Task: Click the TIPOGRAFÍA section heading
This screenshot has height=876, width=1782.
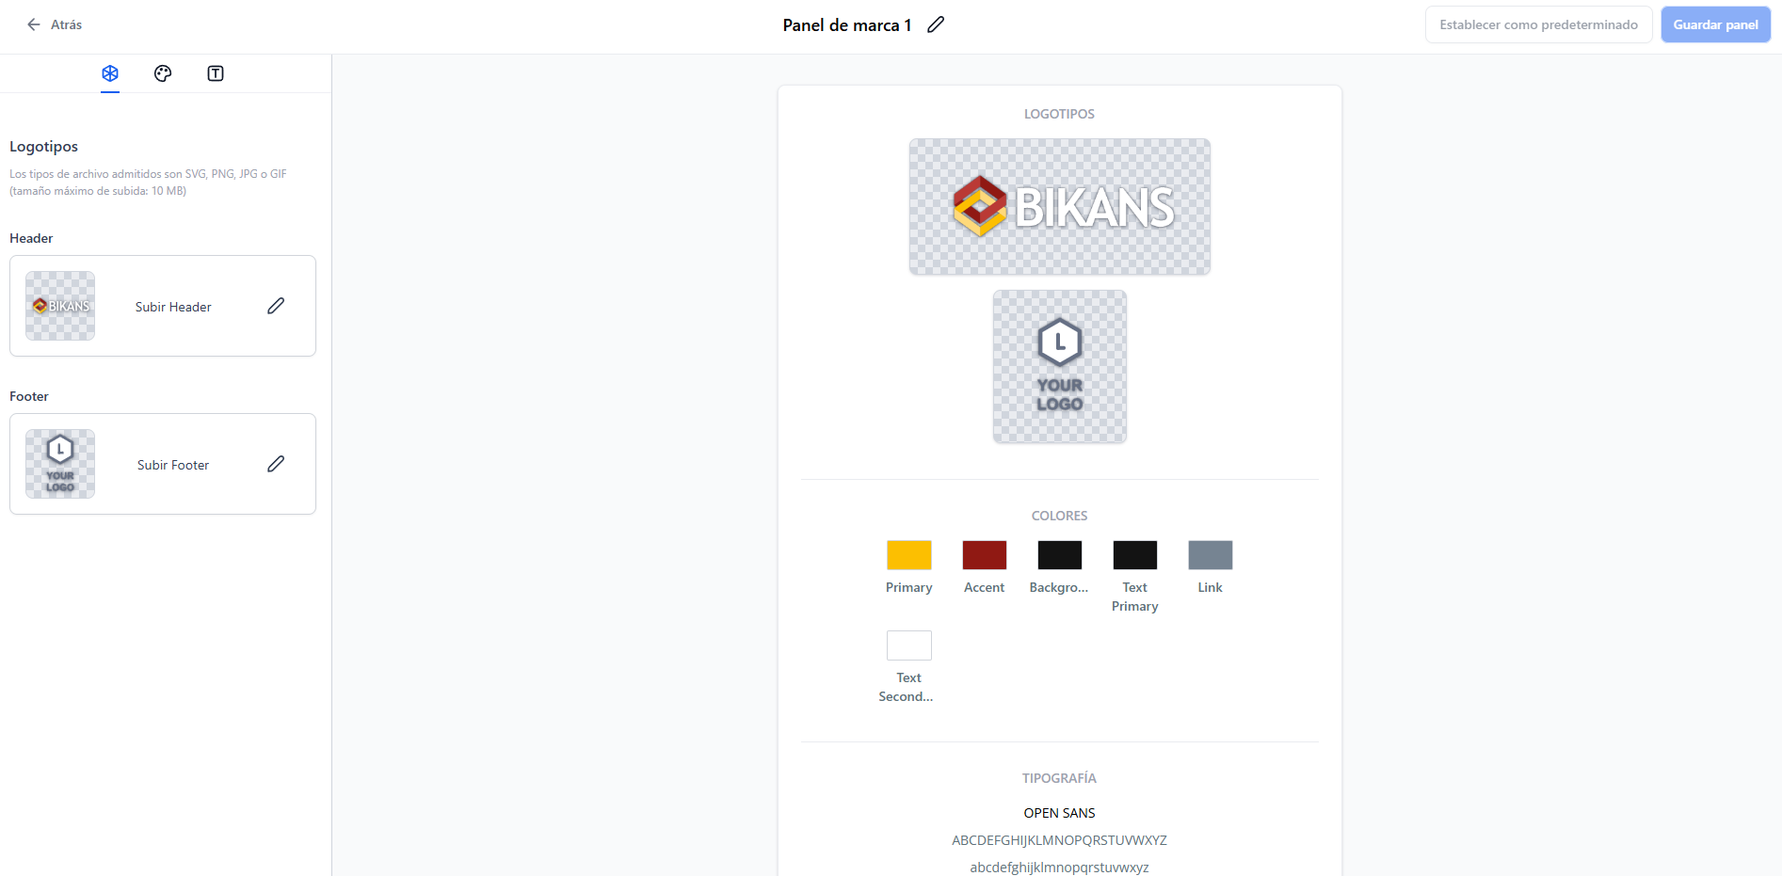Action: coord(1060,778)
